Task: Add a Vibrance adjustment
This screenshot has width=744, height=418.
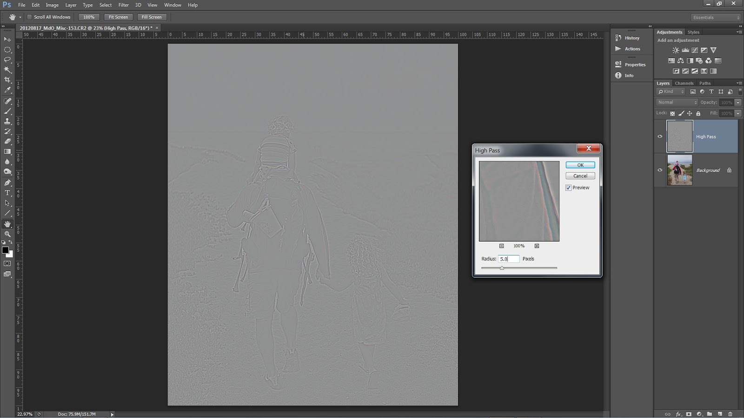Action: click(x=713, y=50)
